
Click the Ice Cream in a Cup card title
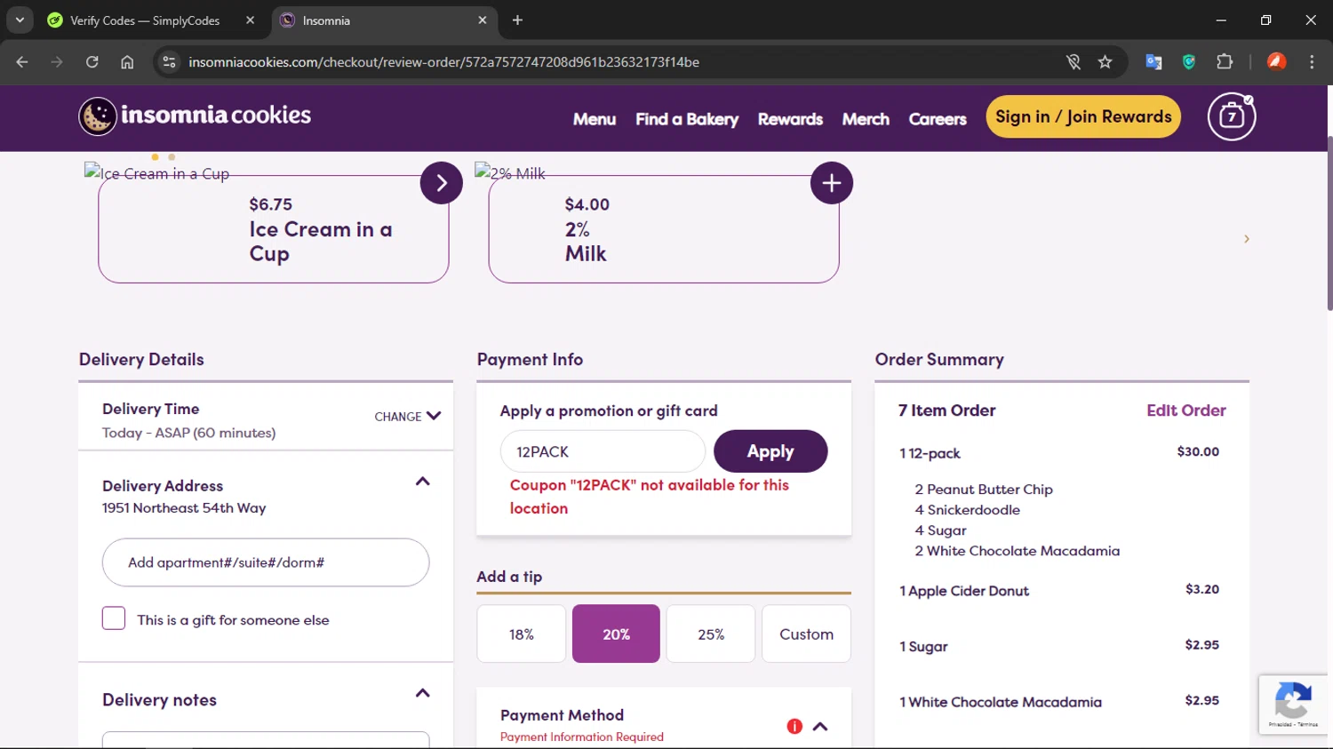pyautogui.click(x=321, y=241)
